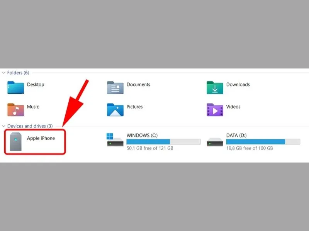Viewport: 309px width, 231px height.
Task: Click the Pictures folder label
Action: tap(134, 107)
